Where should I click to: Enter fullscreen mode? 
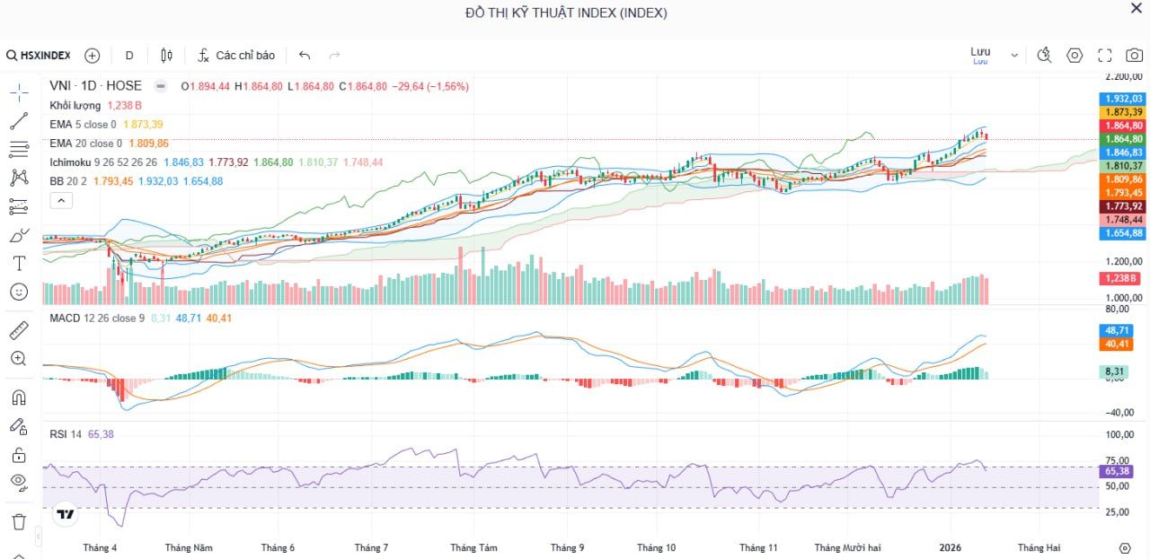pyautogui.click(x=1105, y=55)
